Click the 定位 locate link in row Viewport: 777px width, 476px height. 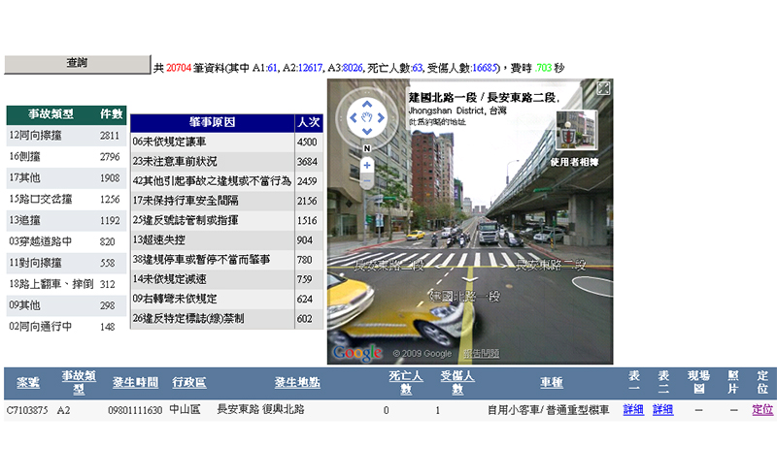(x=762, y=410)
